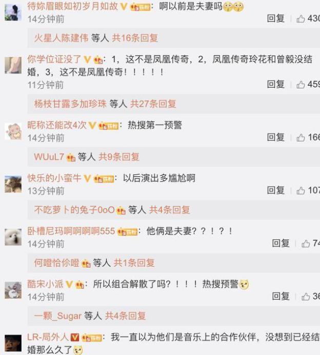Open profile of 火星人陈建伟
Viewport: 320px width, 355px height.
(61, 38)
